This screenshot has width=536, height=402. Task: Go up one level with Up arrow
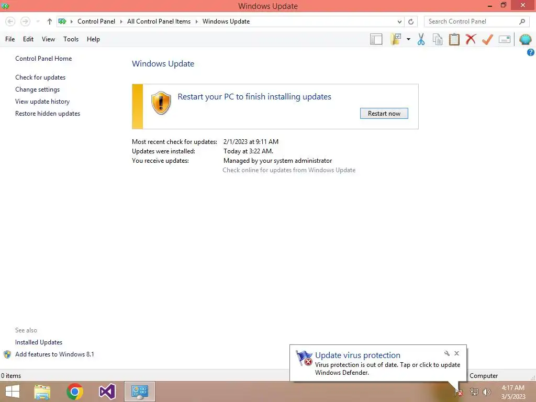[x=50, y=21]
